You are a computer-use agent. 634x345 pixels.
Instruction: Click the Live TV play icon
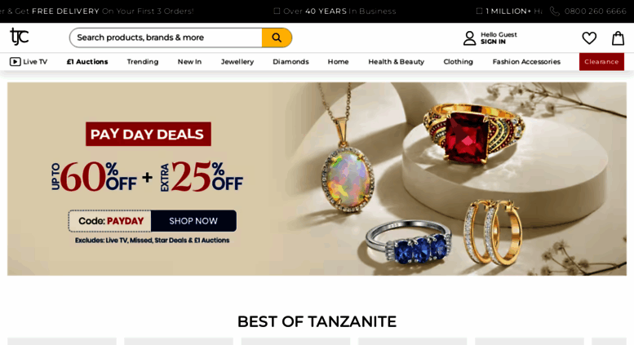pyautogui.click(x=16, y=61)
